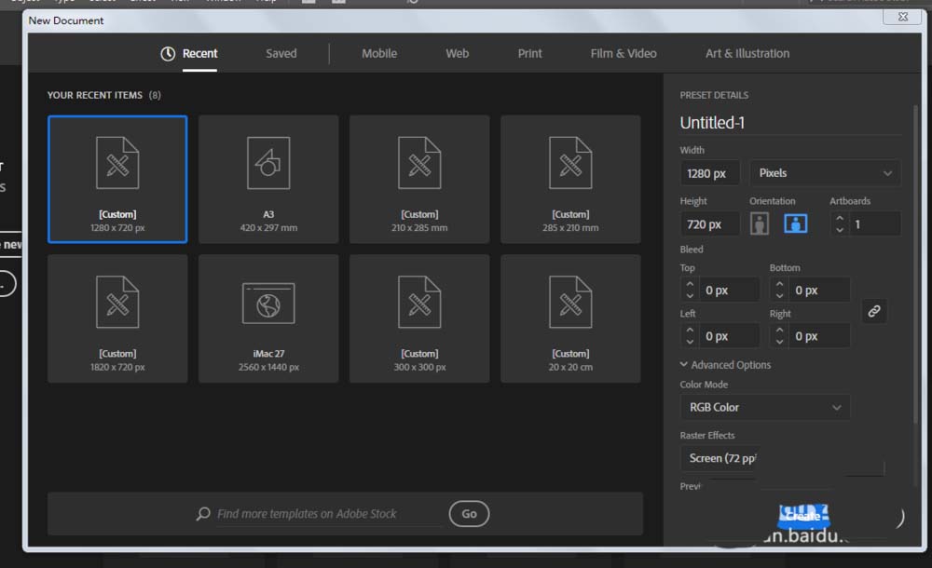Decrease the Right bleed value
Image resolution: width=932 pixels, height=568 pixels.
pyautogui.click(x=779, y=342)
